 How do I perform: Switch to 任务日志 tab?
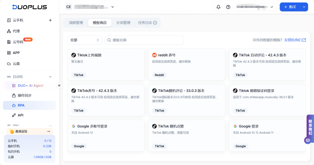145,23
